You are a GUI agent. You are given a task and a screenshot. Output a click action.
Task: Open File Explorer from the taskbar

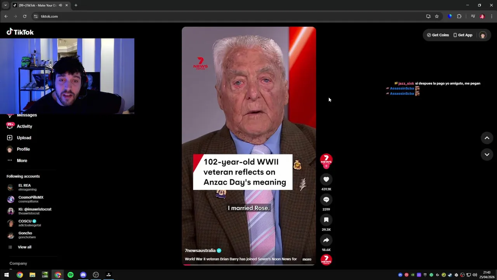point(32,275)
